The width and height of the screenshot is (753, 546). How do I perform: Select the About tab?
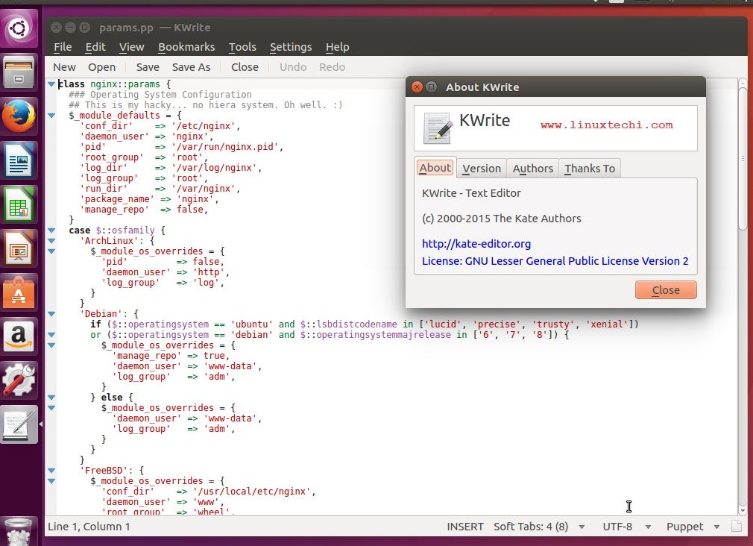pyautogui.click(x=435, y=168)
